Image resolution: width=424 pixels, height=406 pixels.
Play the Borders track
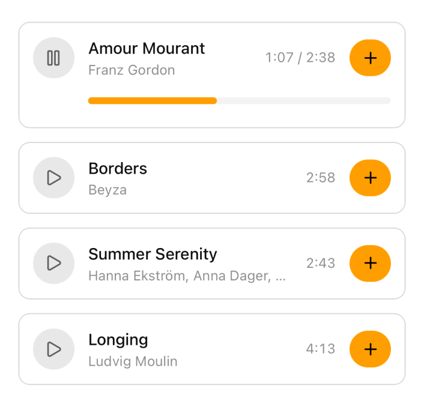click(x=53, y=178)
